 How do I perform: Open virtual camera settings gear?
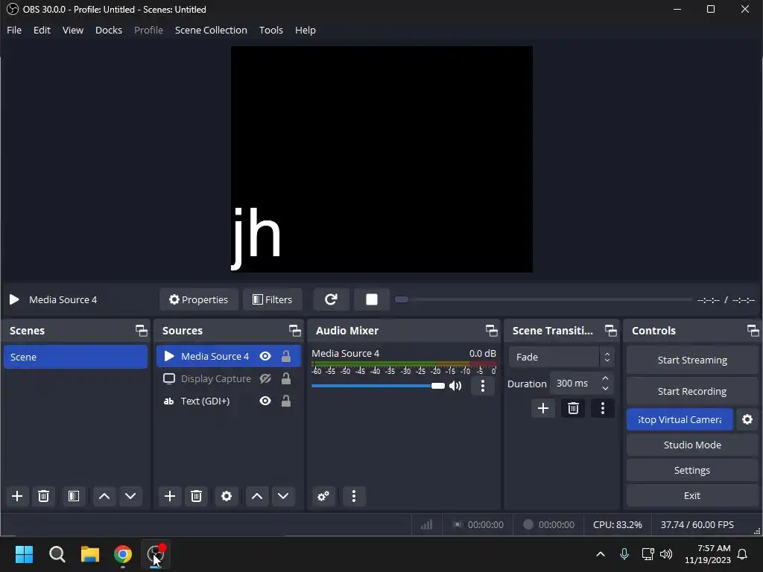(747, 419)
